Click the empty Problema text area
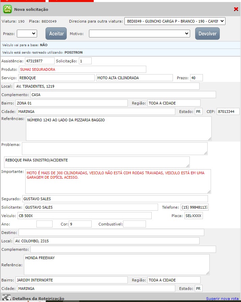This screenshot has width=241, height=302. tap(115, 148)
